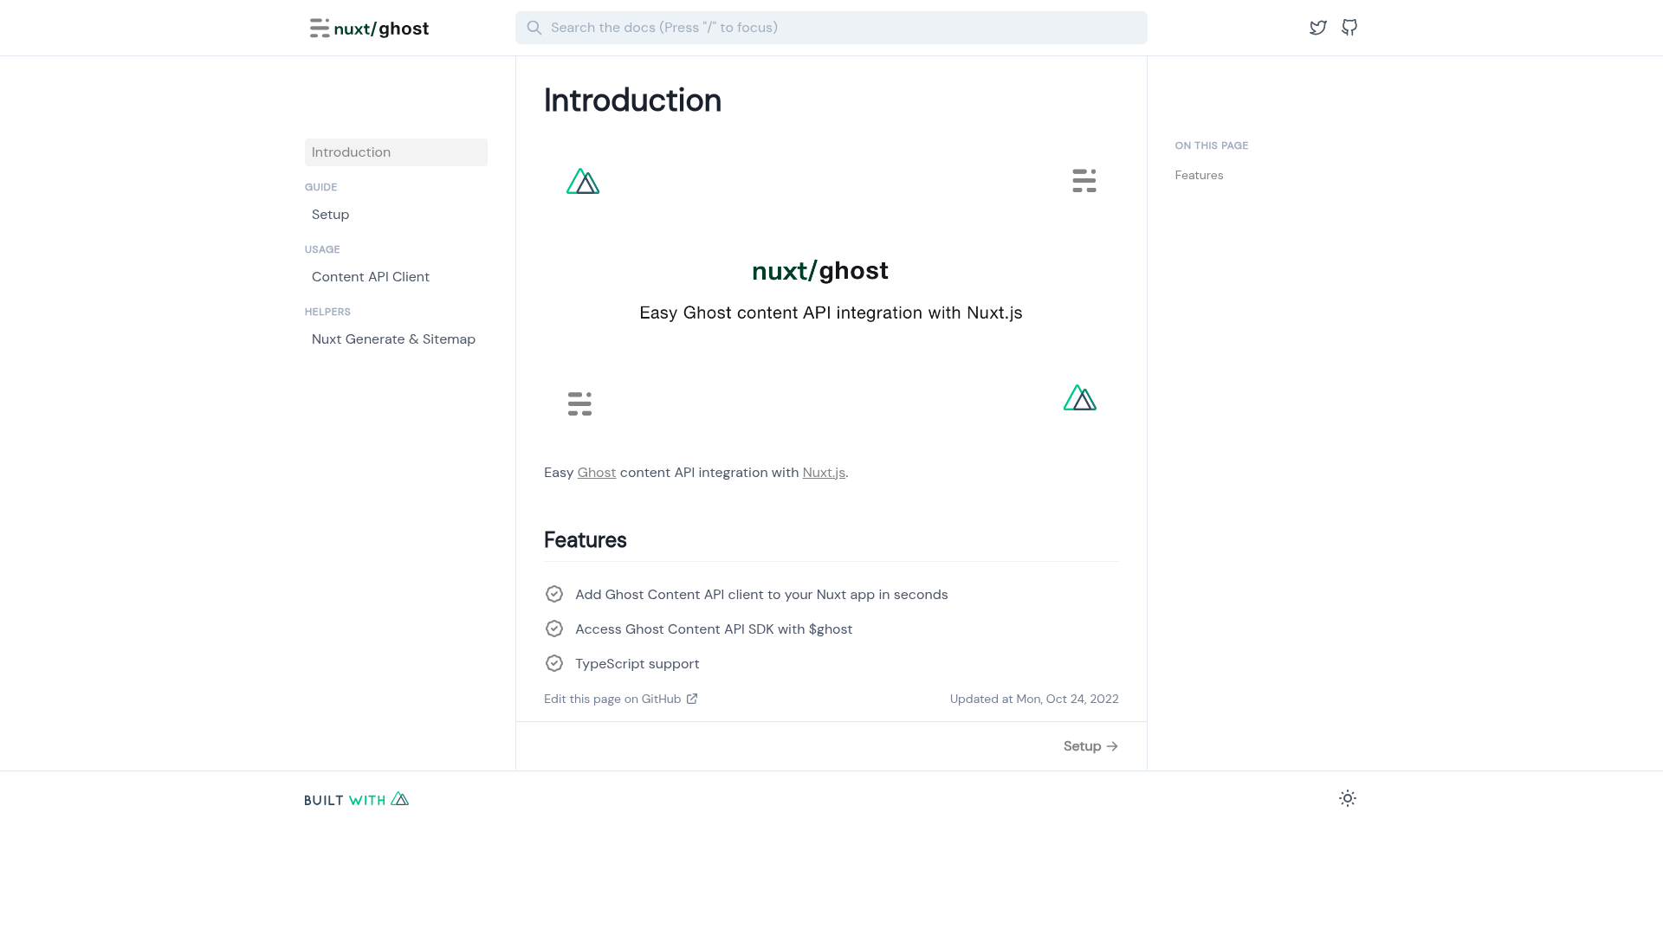1663x935 pixels.
Task: Follow the Nuxt.js hyperlink in description
Action: click(x=824, y=473)
